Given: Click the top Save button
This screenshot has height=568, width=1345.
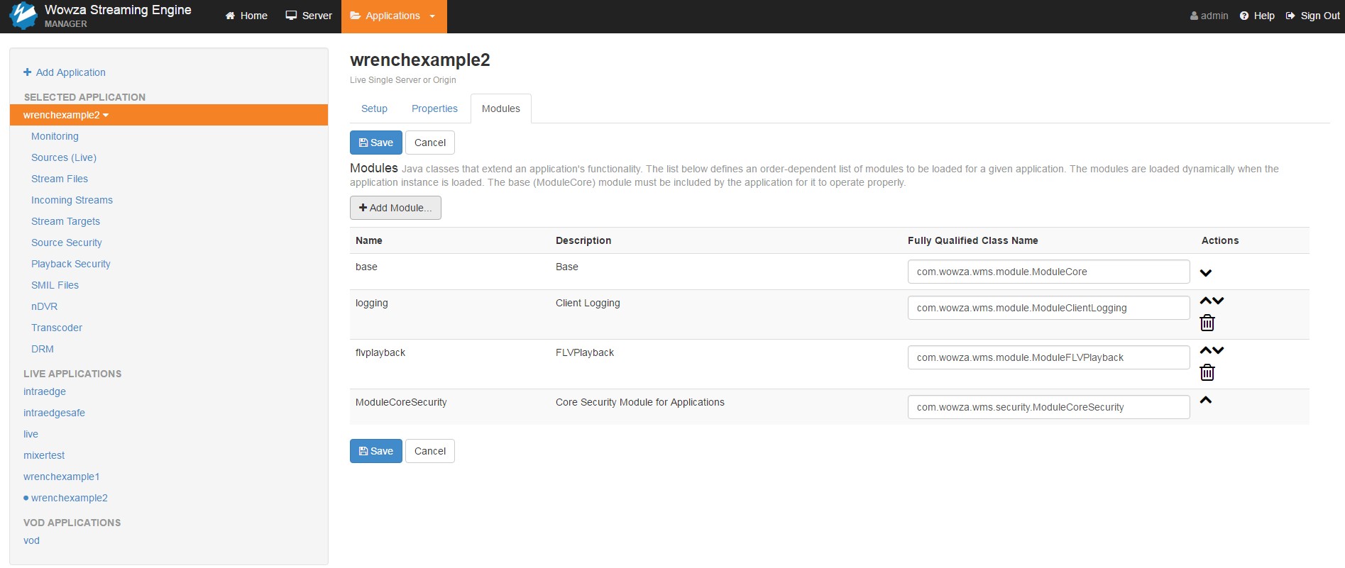Looking at the screenshot, I should (x=375, y=143).
